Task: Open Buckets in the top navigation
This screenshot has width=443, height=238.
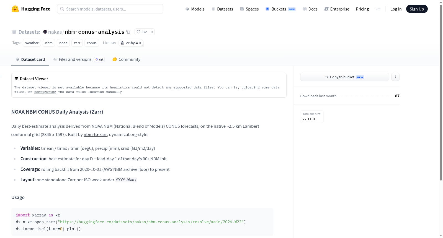Action: pos(280,9)
